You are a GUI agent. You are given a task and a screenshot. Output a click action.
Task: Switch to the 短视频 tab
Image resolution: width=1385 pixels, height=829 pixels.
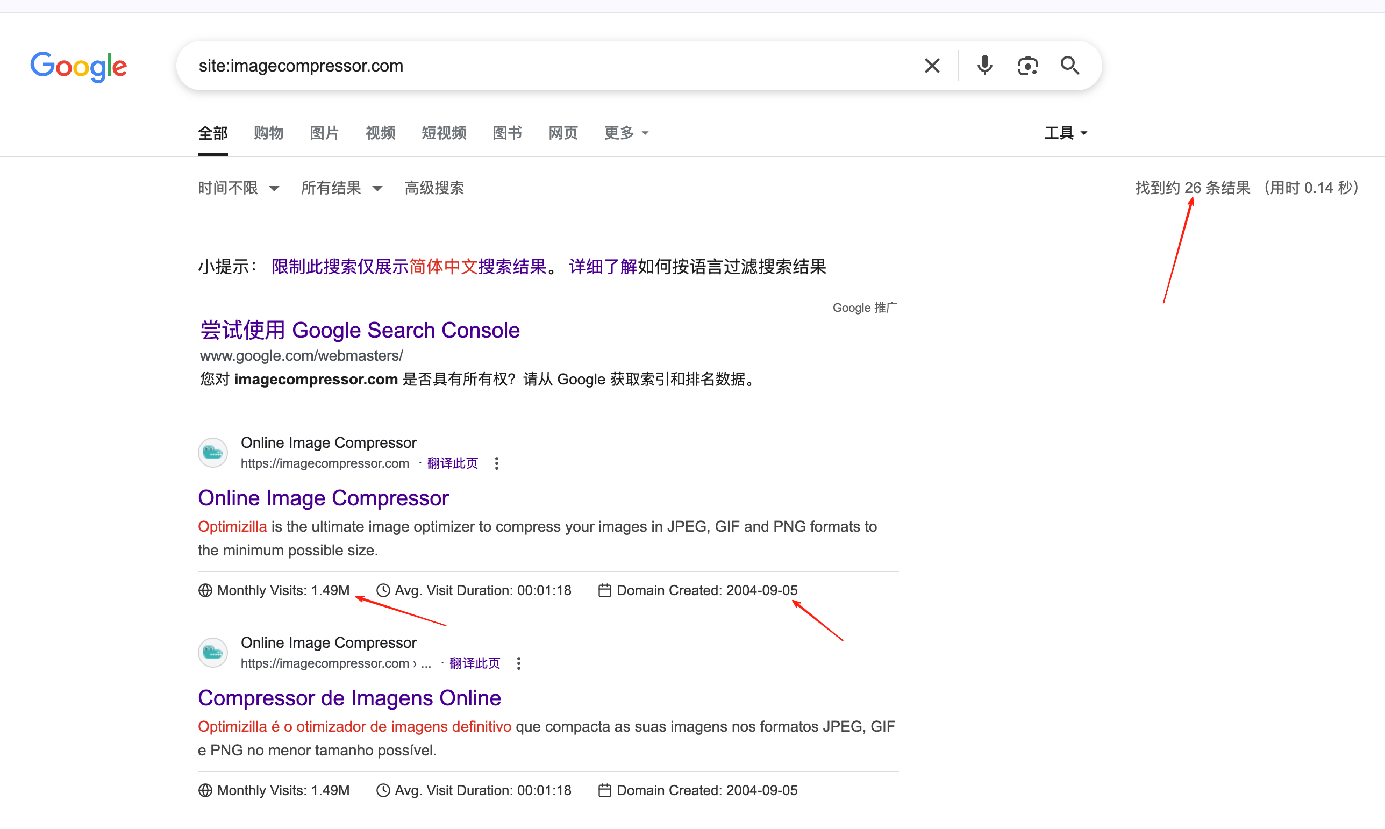point(444,133)
